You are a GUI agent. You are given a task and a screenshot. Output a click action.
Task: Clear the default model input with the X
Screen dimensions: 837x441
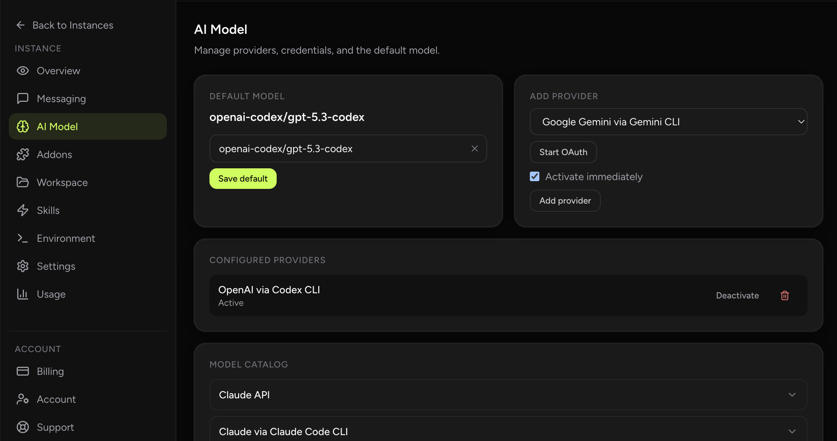click(474, 148)
